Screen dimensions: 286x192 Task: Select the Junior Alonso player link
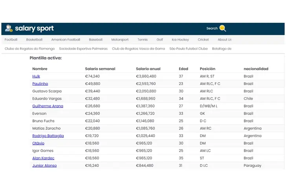[x=44, y=166]
